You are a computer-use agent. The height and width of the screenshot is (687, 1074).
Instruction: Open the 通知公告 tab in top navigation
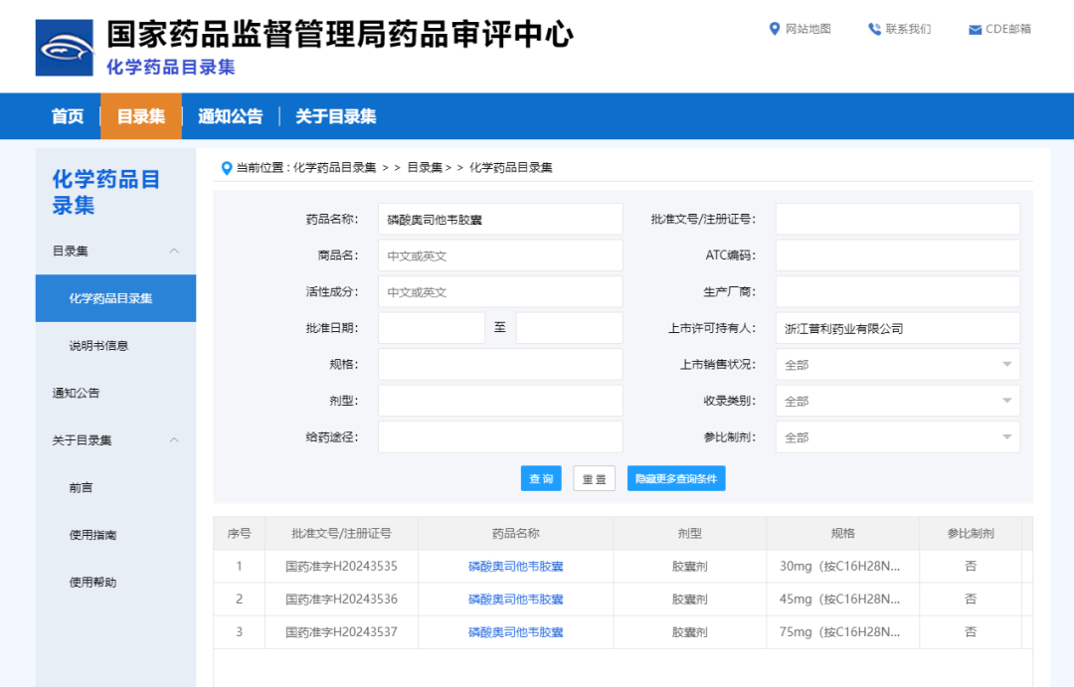pos(230,116)
